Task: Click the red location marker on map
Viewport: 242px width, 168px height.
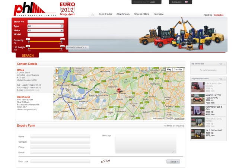Action: (x=119, y=90)
